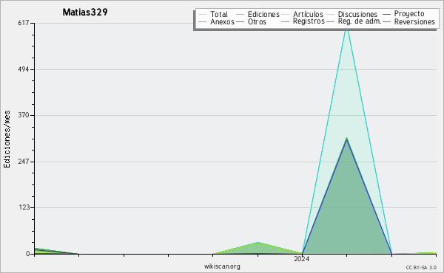Click the 'Anexos' legend label
Image resolution: width=444 pixels, height=273 pixels.
click(x=222, y=21)
